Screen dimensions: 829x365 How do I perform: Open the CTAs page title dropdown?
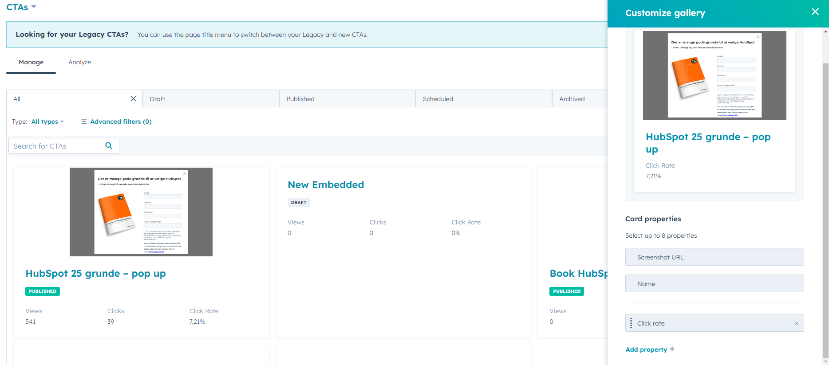pos(21,7)
